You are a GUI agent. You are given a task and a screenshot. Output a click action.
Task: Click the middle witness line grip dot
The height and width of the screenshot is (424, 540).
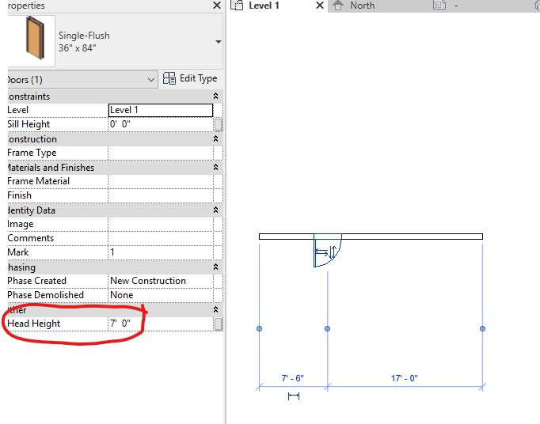pos(328,328)
